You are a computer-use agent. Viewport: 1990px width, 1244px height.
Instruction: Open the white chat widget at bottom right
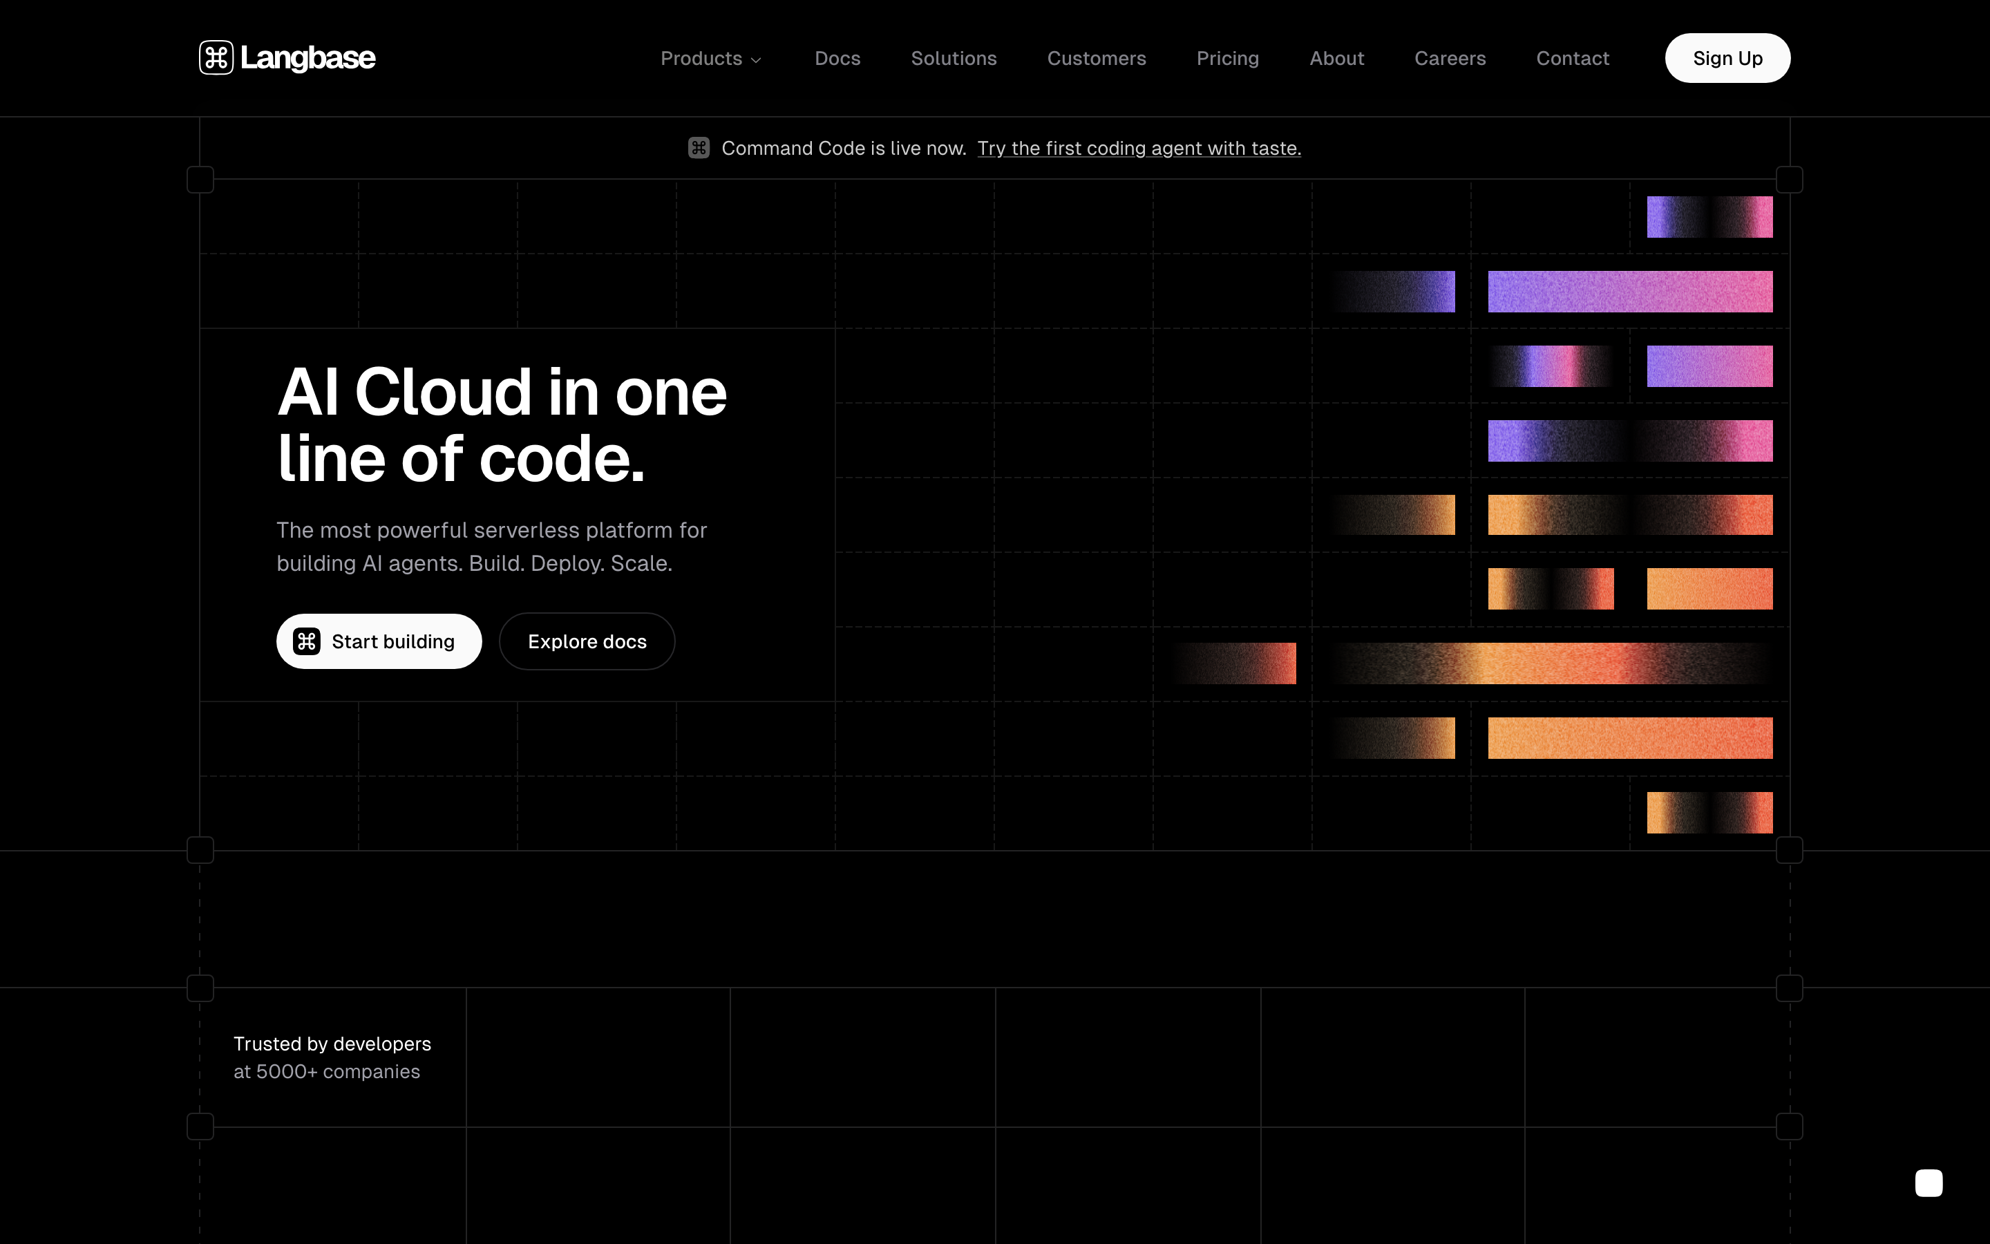[x=1929, y=1183]
